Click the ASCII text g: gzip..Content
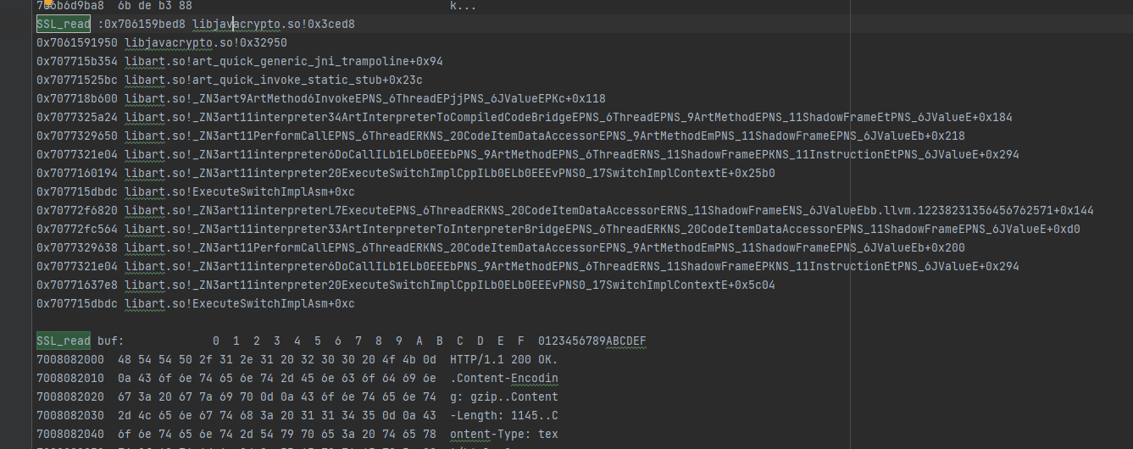This screenshot has width=1133, height=449. tap(504, 396)
